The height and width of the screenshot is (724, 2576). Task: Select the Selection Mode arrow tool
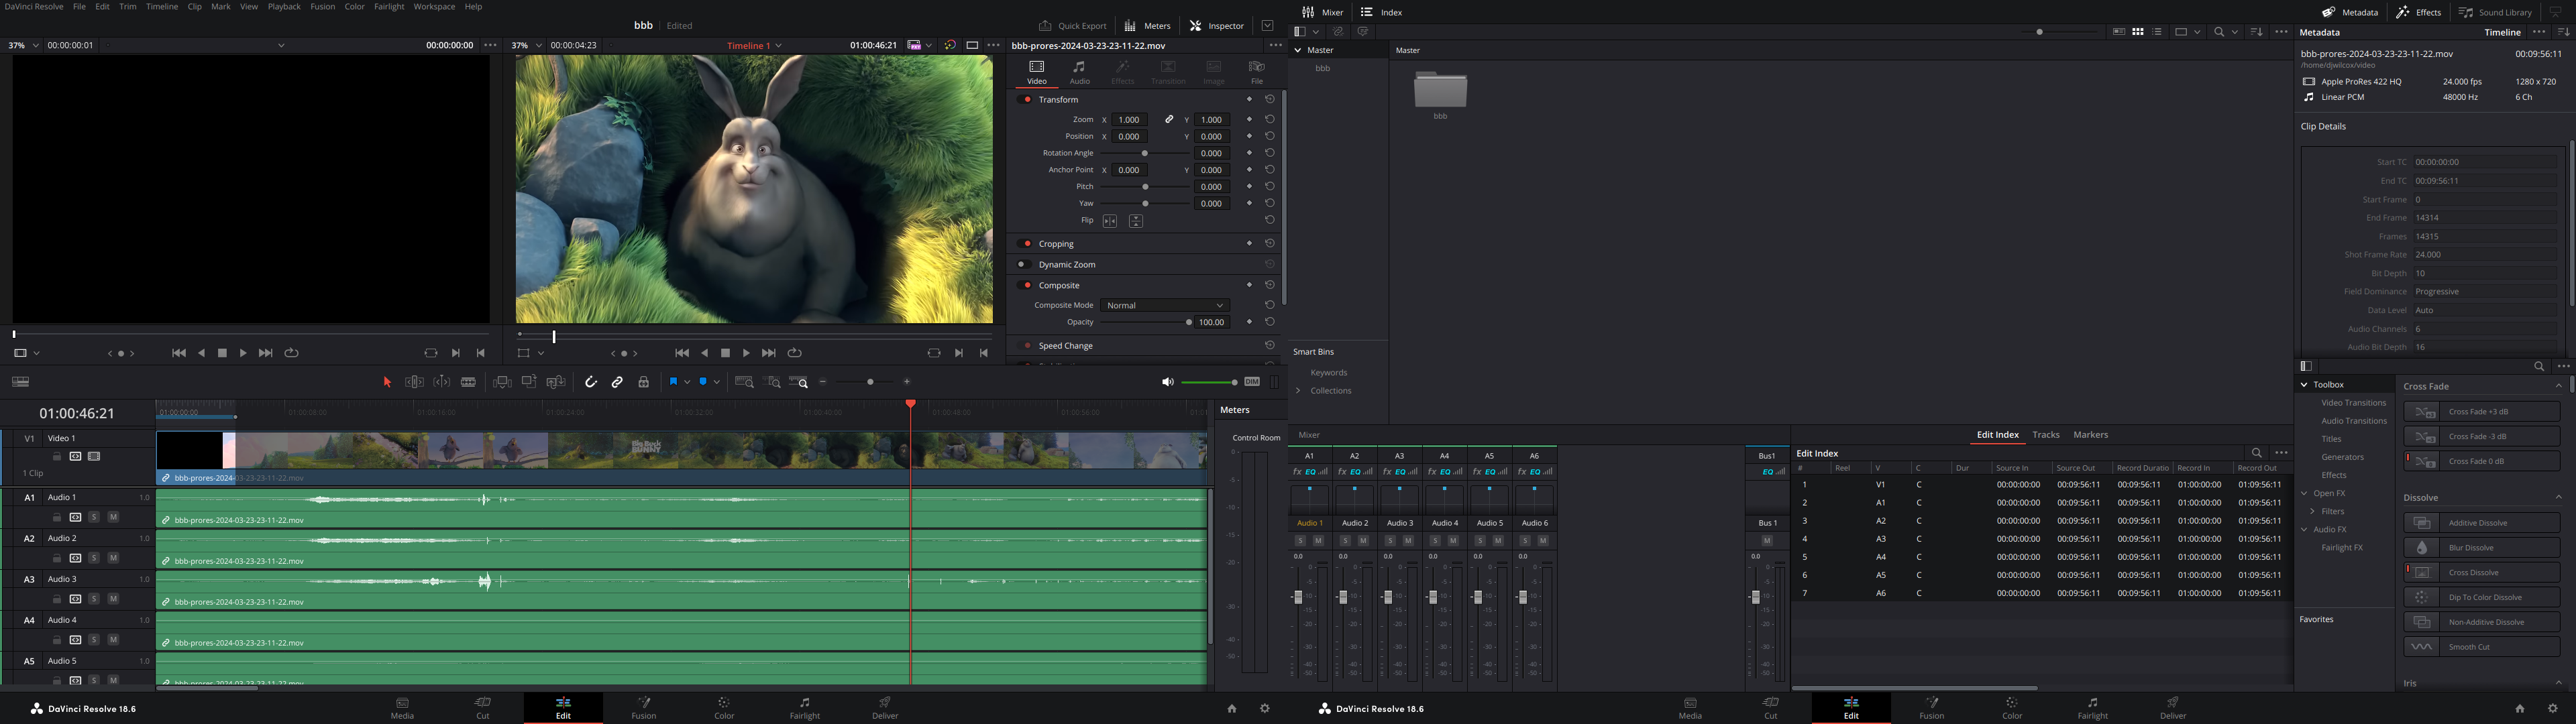point(387,382)
